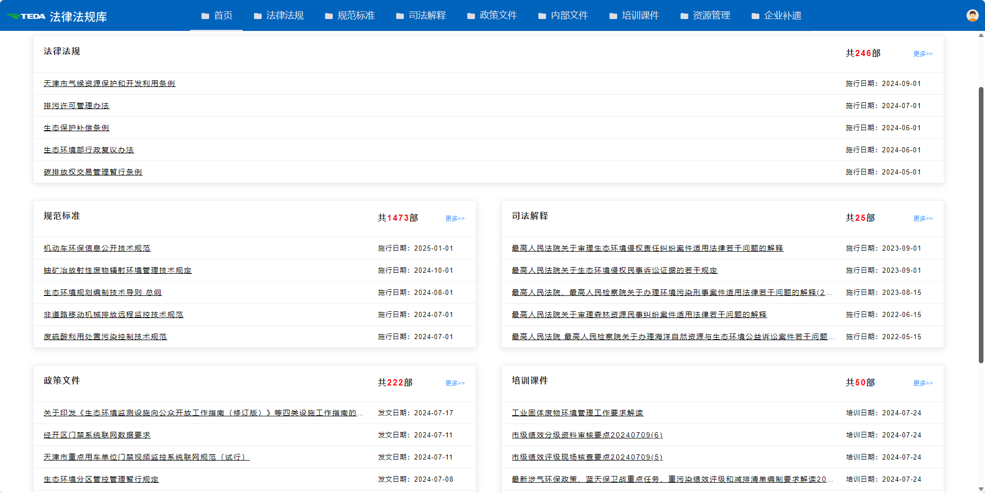Open 碳排放权交易管理暂行条例
Image resolution: width=985 pixels, height=493 pixels.
click(x=93, y=172)
